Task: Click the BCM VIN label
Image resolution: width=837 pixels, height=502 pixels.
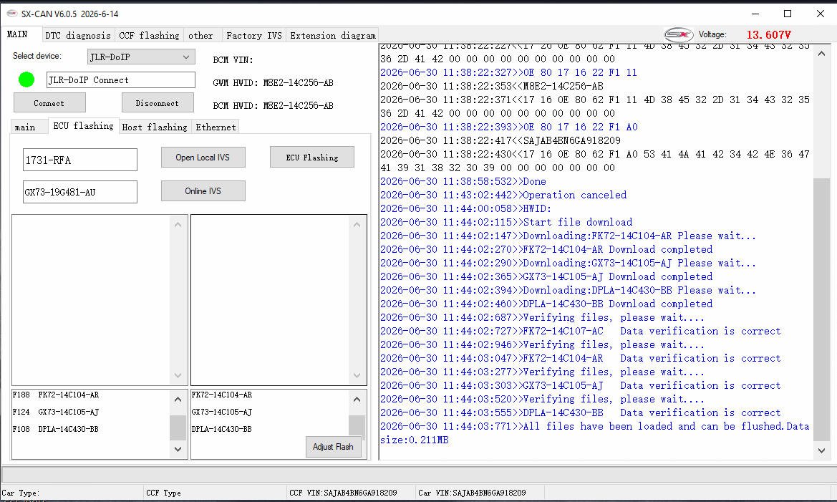Action: pyautogui.click(x=233, y=60)
